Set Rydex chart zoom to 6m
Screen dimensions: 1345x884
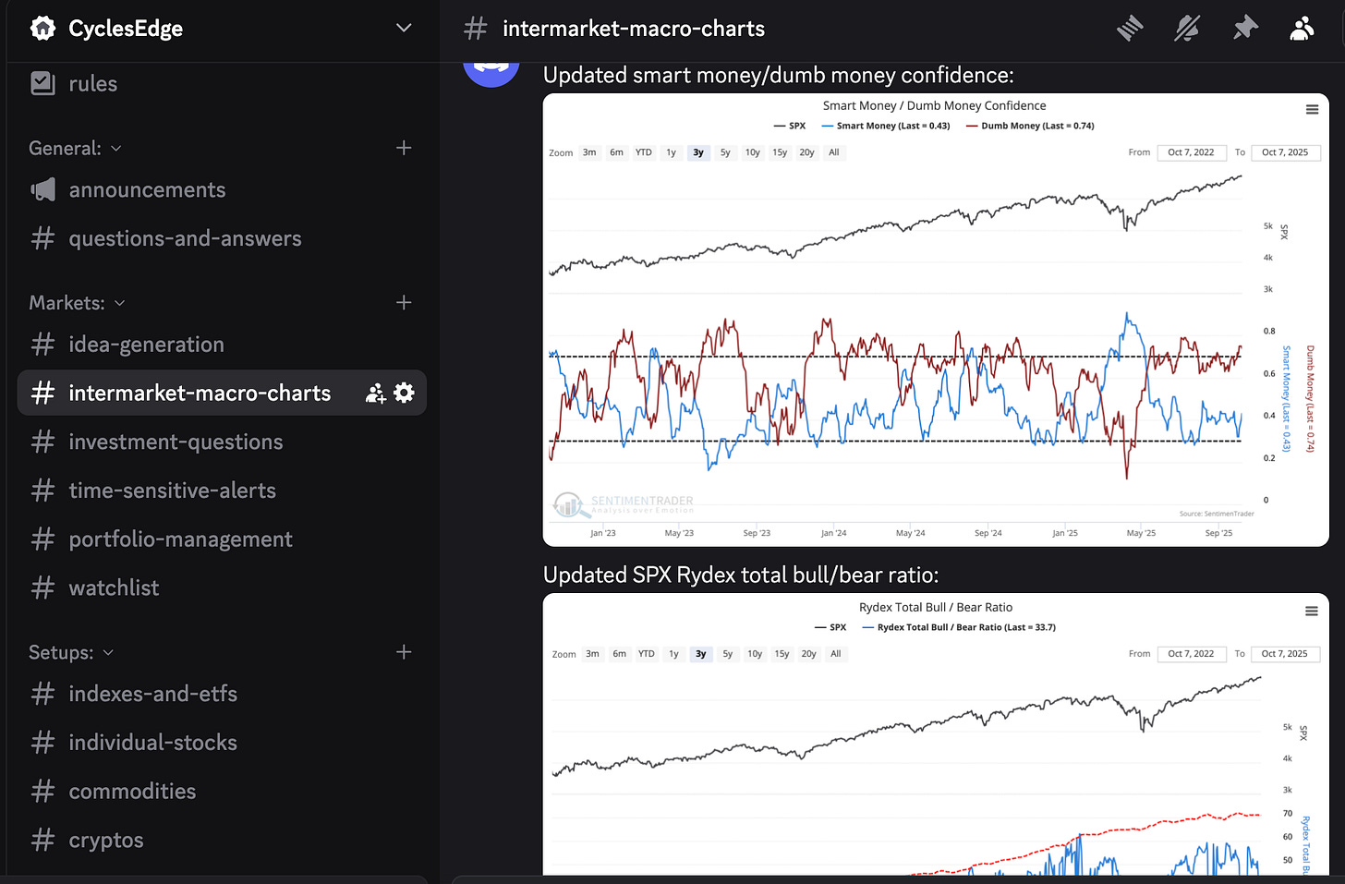tap(619, 654)
